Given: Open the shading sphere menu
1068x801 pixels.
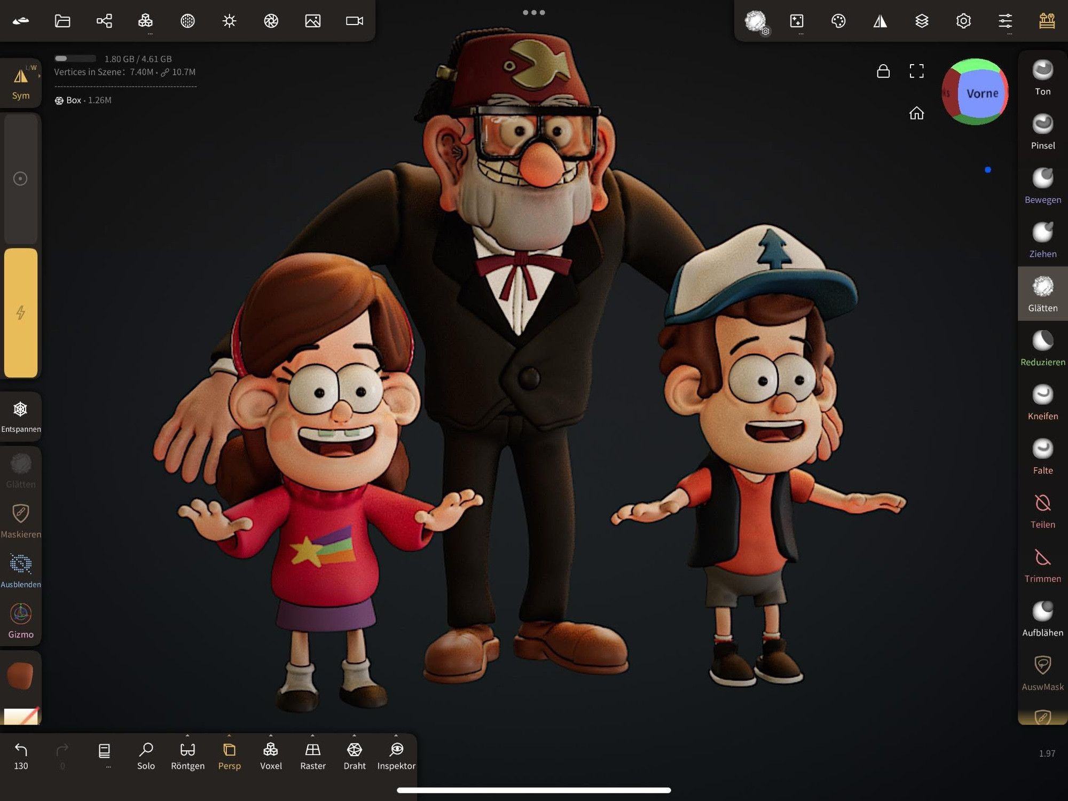Looking at the screenshot, I should [x=187, y=21].
